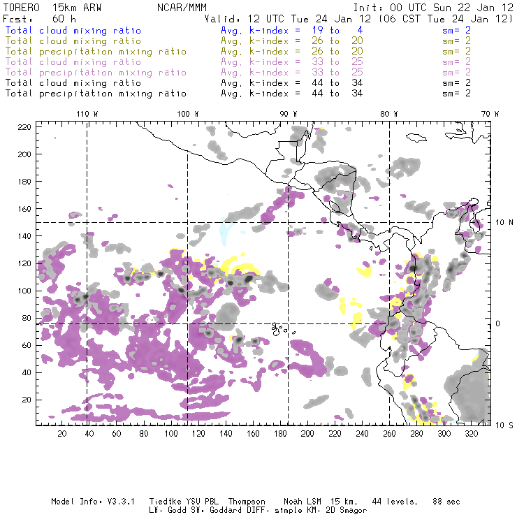Click the 90 W longitude label

click(x=289, y=114)
